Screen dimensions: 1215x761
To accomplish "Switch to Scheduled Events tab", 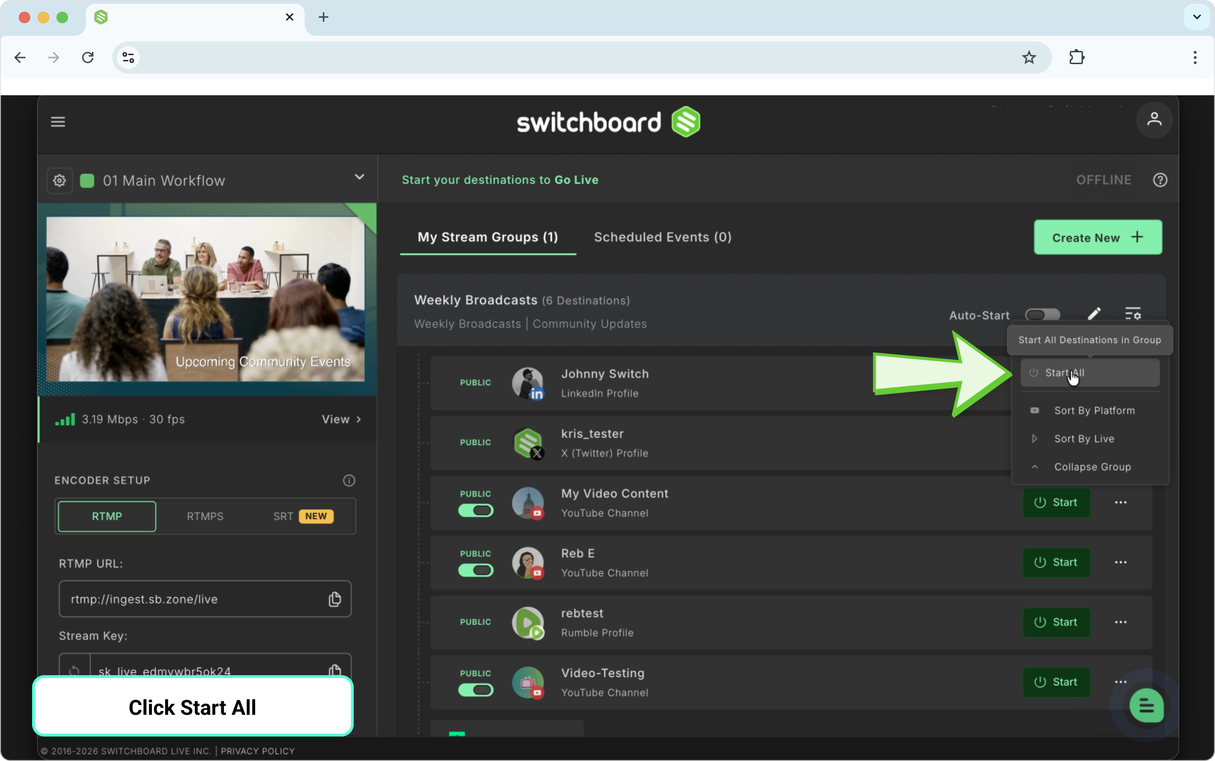I will tap(662, 237).
